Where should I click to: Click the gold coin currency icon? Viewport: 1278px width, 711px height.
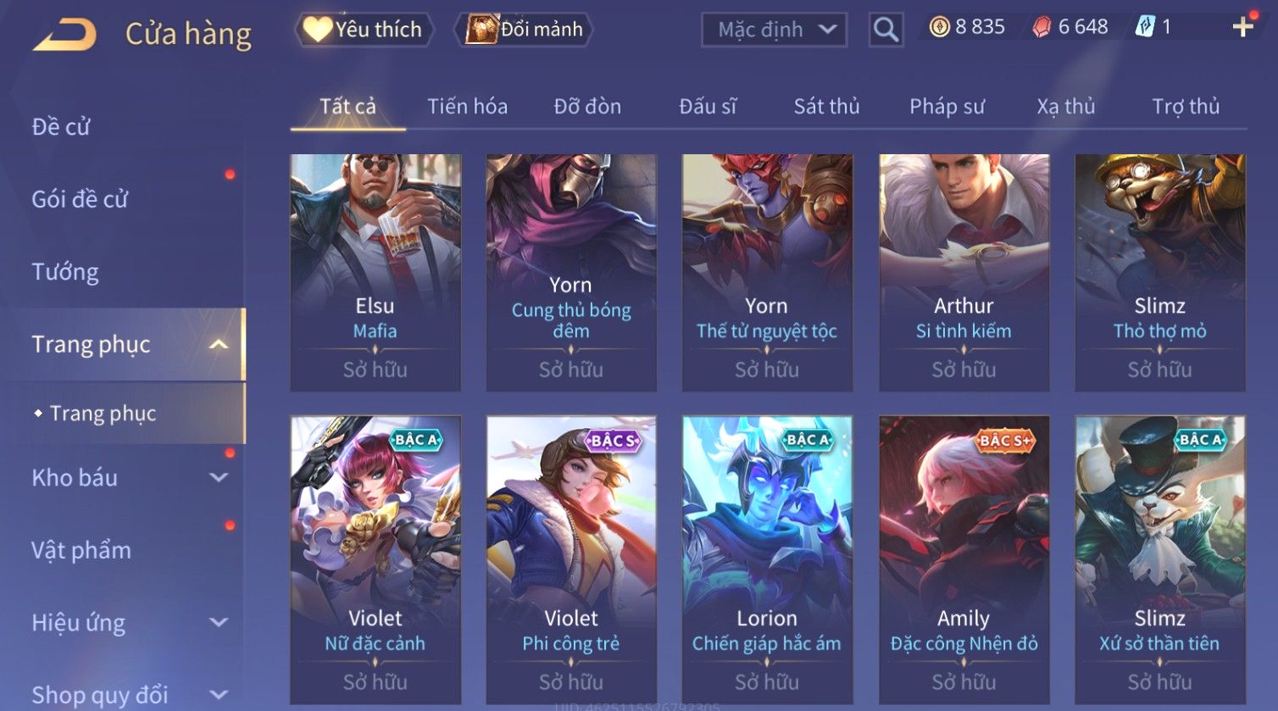click(939, 28)
